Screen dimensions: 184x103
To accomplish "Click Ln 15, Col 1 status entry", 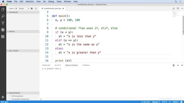I will point(146,102).
